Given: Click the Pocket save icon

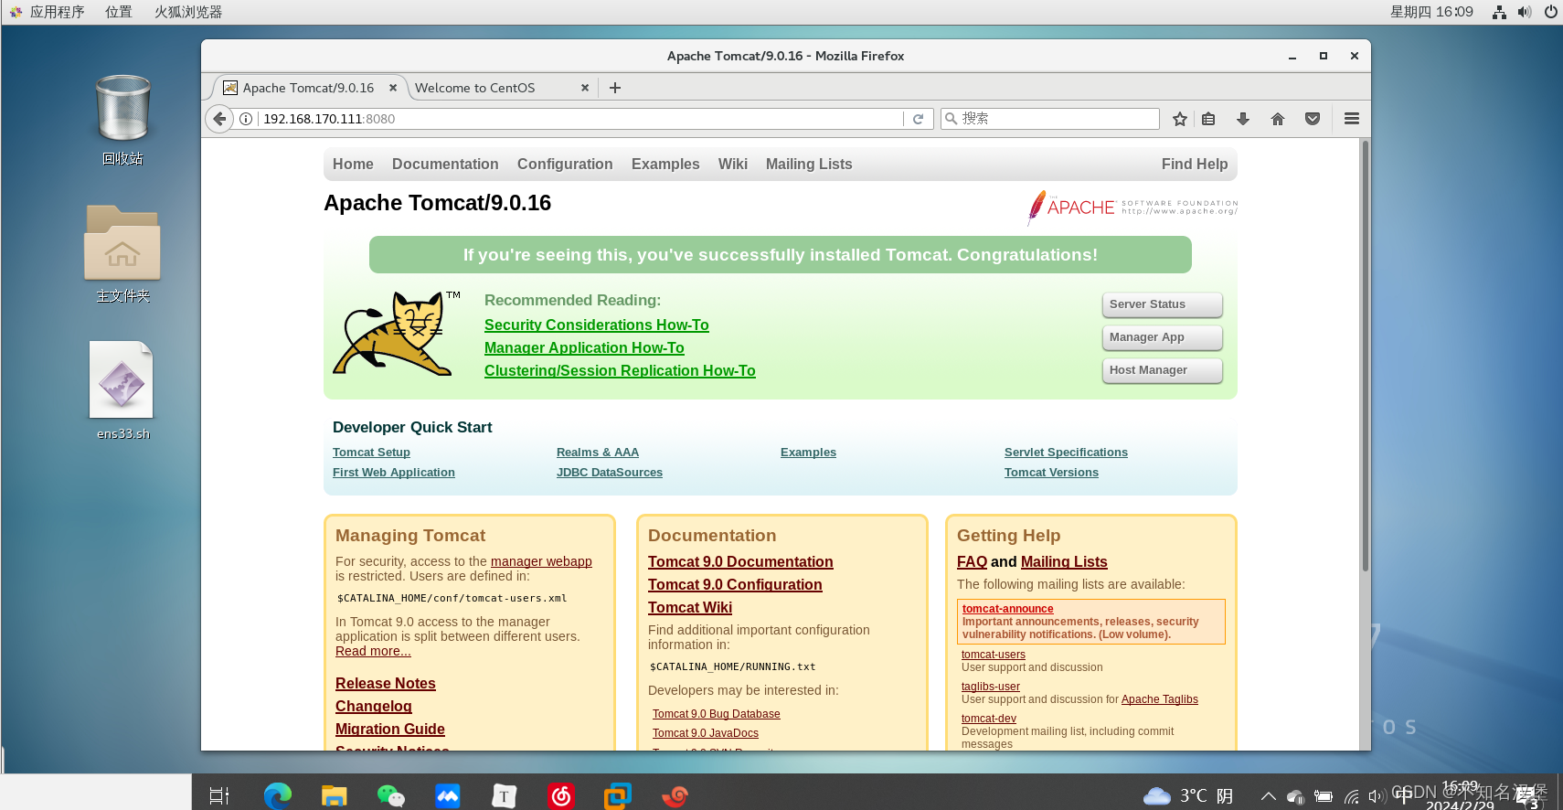Looking at the screenshot, I should tap(1313, 119).
